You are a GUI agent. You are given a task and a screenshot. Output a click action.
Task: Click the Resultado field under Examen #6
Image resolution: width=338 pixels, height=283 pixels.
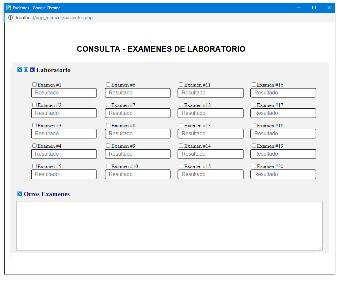pos(138,92)
